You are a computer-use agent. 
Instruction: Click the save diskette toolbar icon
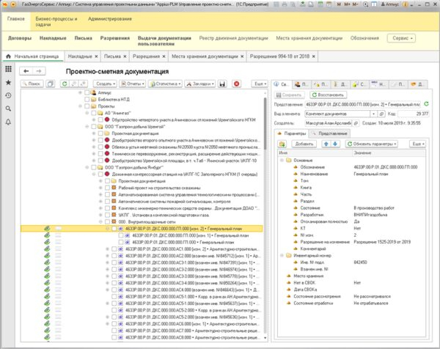pos(221,84)
